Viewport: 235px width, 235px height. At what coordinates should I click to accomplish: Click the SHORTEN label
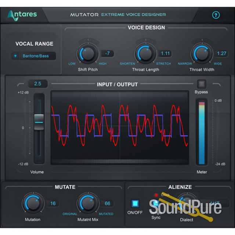click(x=127, y=64)
